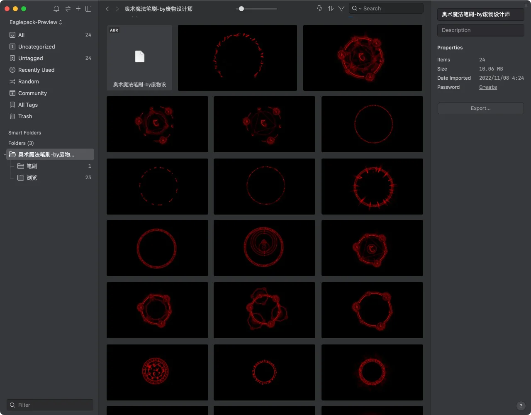Viewport: 531px width, 415px height.
Task: Click the Create password link
Action: [x=488, y=87]
